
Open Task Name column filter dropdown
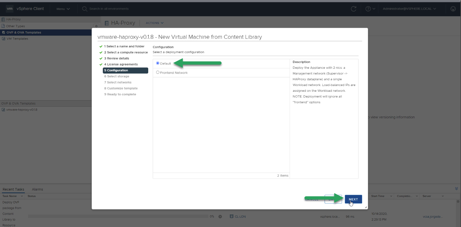coord(22,196)
